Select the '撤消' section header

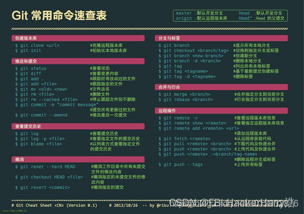[78, 159]
